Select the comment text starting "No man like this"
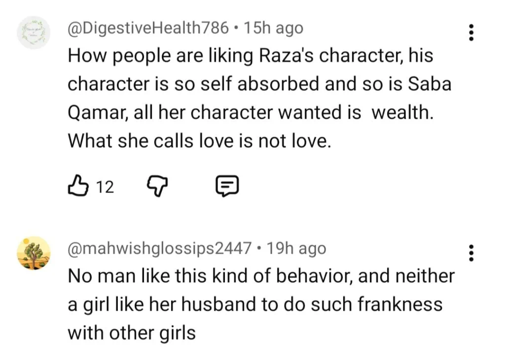The width and height of the screenshot is (505, 355). [260, 276]
